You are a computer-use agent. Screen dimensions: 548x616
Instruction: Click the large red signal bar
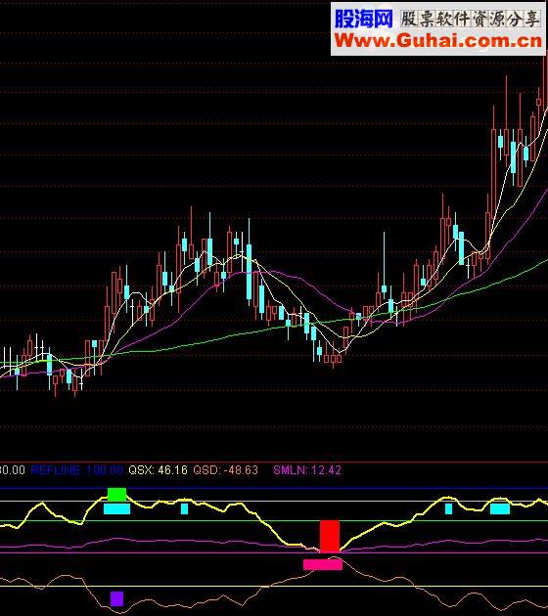click(330, 536)
